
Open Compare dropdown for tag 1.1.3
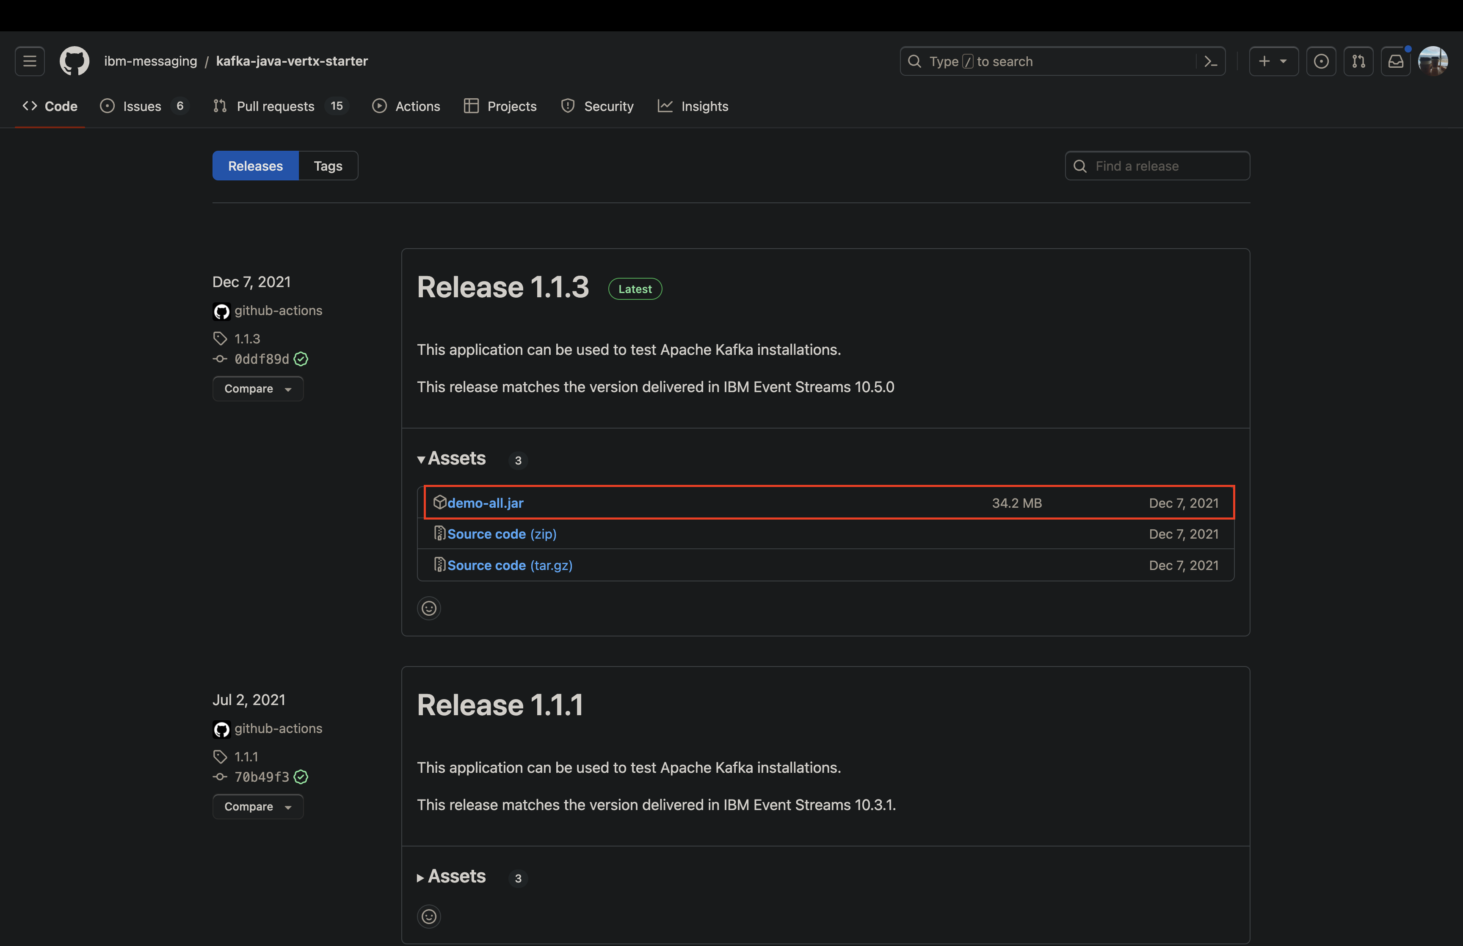click(257, 389)
